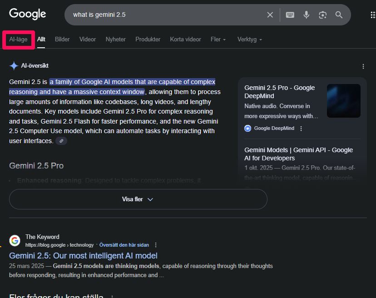Open options for Google DeepMind source
This screenshot has height=298, width=376.
[x=301, y=129]
